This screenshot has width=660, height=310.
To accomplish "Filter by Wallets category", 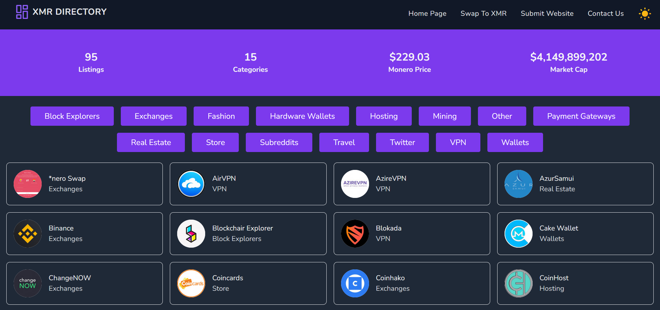I will 515,142.
